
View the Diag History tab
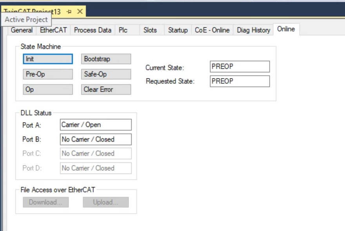253,30
